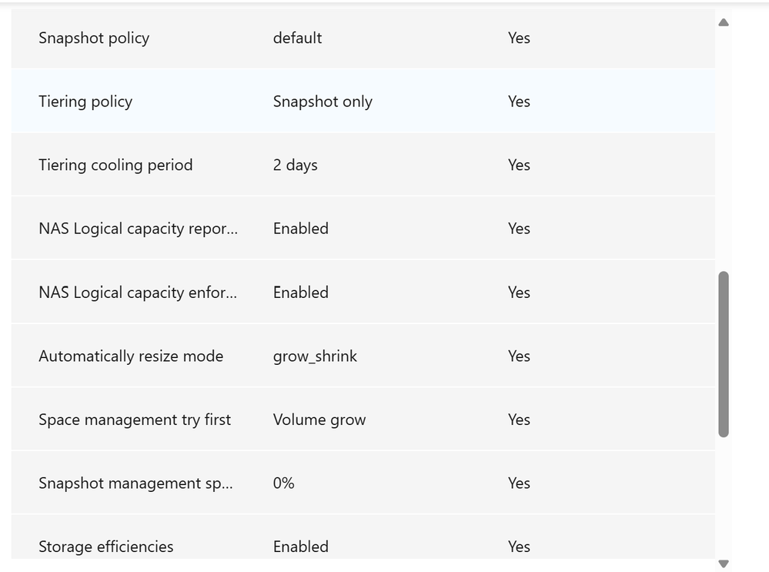Click the scroll up arrow button
Screen dimensions: 769x572
723,22
